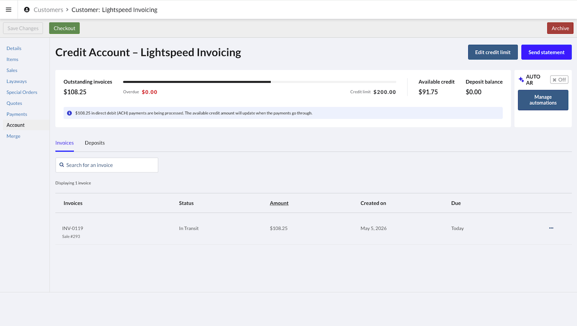Click the Deposit balance $0.00 value
The height and width of the screenshot is (326, 577).
pos(474,92)
